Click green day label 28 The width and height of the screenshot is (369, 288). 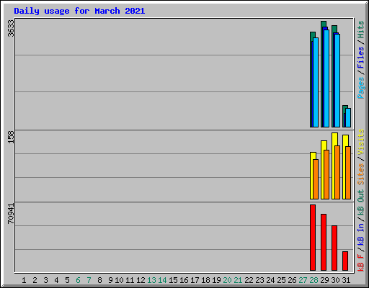[x=314, y=280]
